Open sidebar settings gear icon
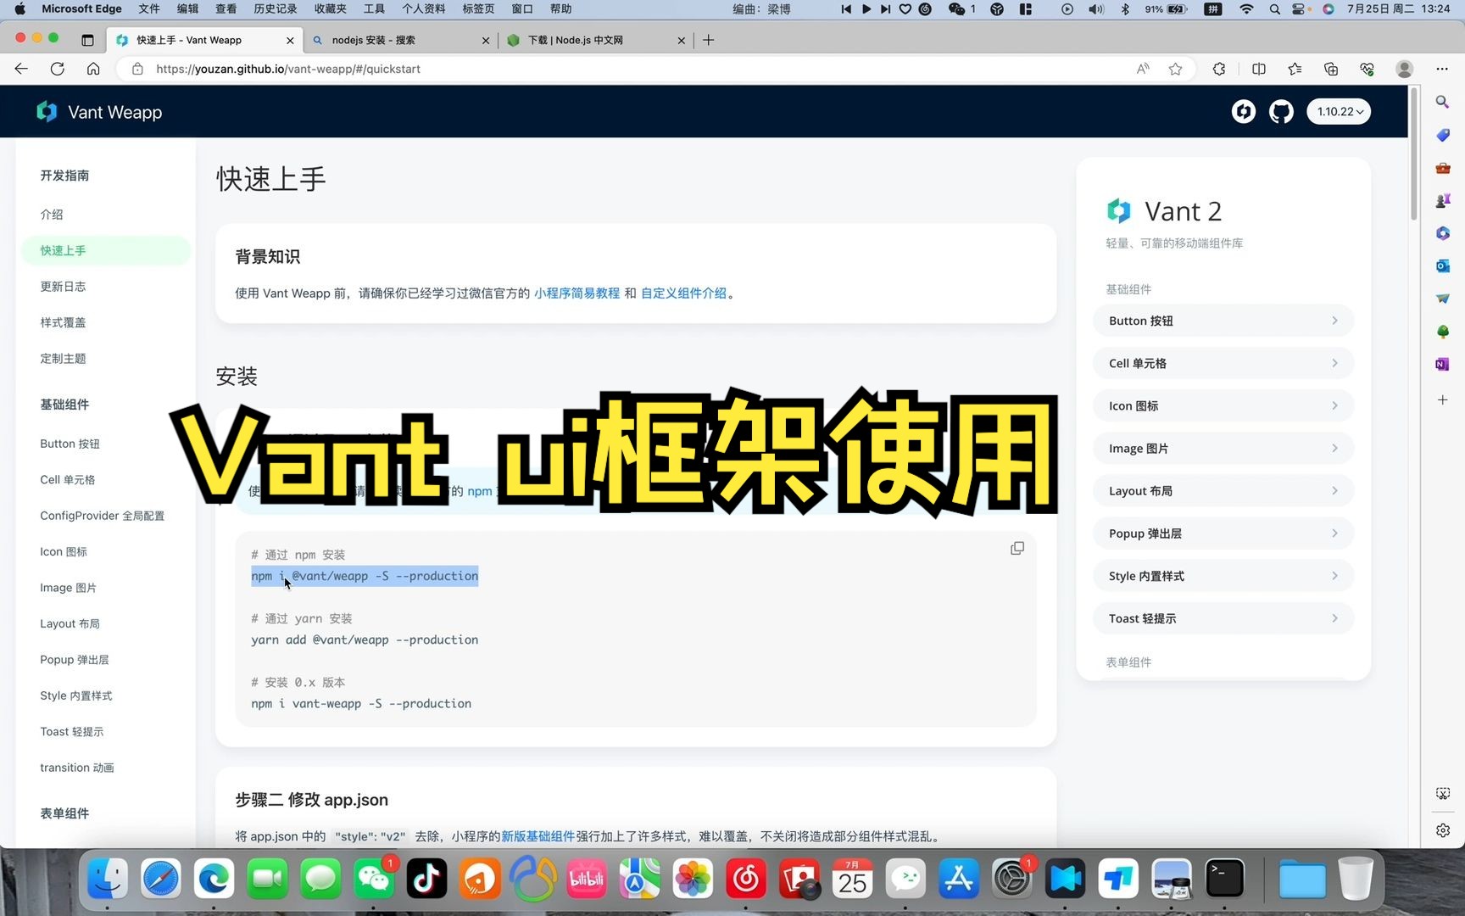The height and width of the screenshot is (916, 1465). [x=1442, y=830]
